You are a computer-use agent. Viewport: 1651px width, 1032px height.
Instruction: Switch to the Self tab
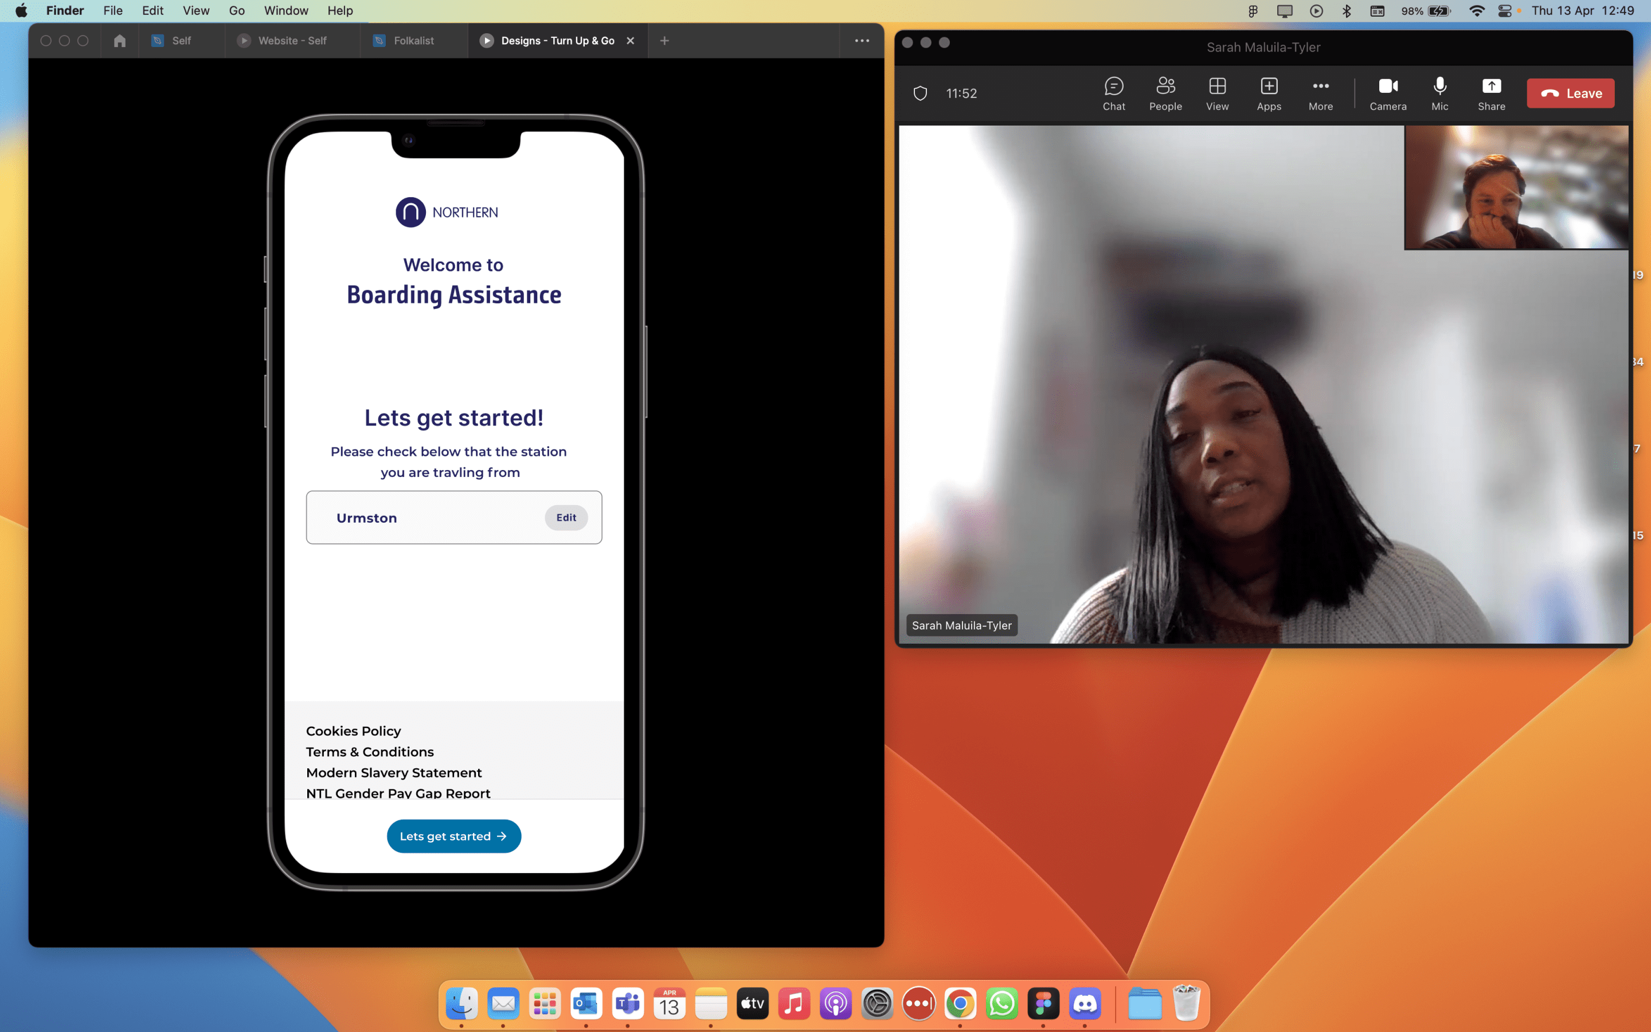click(x=181, y=41)
